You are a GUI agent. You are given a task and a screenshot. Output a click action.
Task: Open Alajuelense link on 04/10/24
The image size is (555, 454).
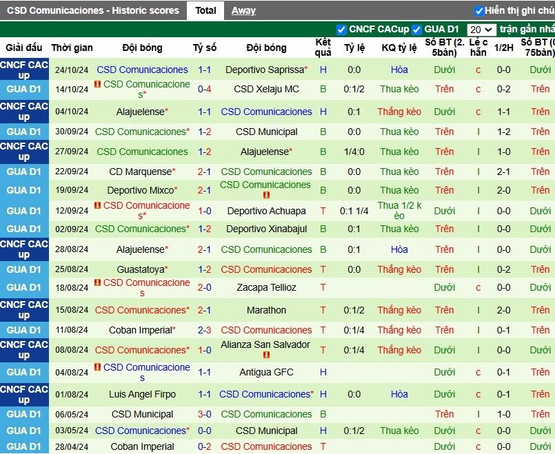click(x=141, y=112)
